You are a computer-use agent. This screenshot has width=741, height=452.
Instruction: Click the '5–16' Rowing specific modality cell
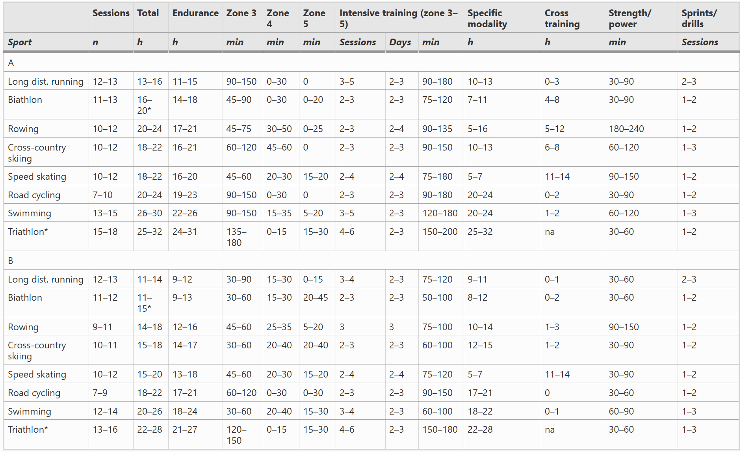(477, 129)
